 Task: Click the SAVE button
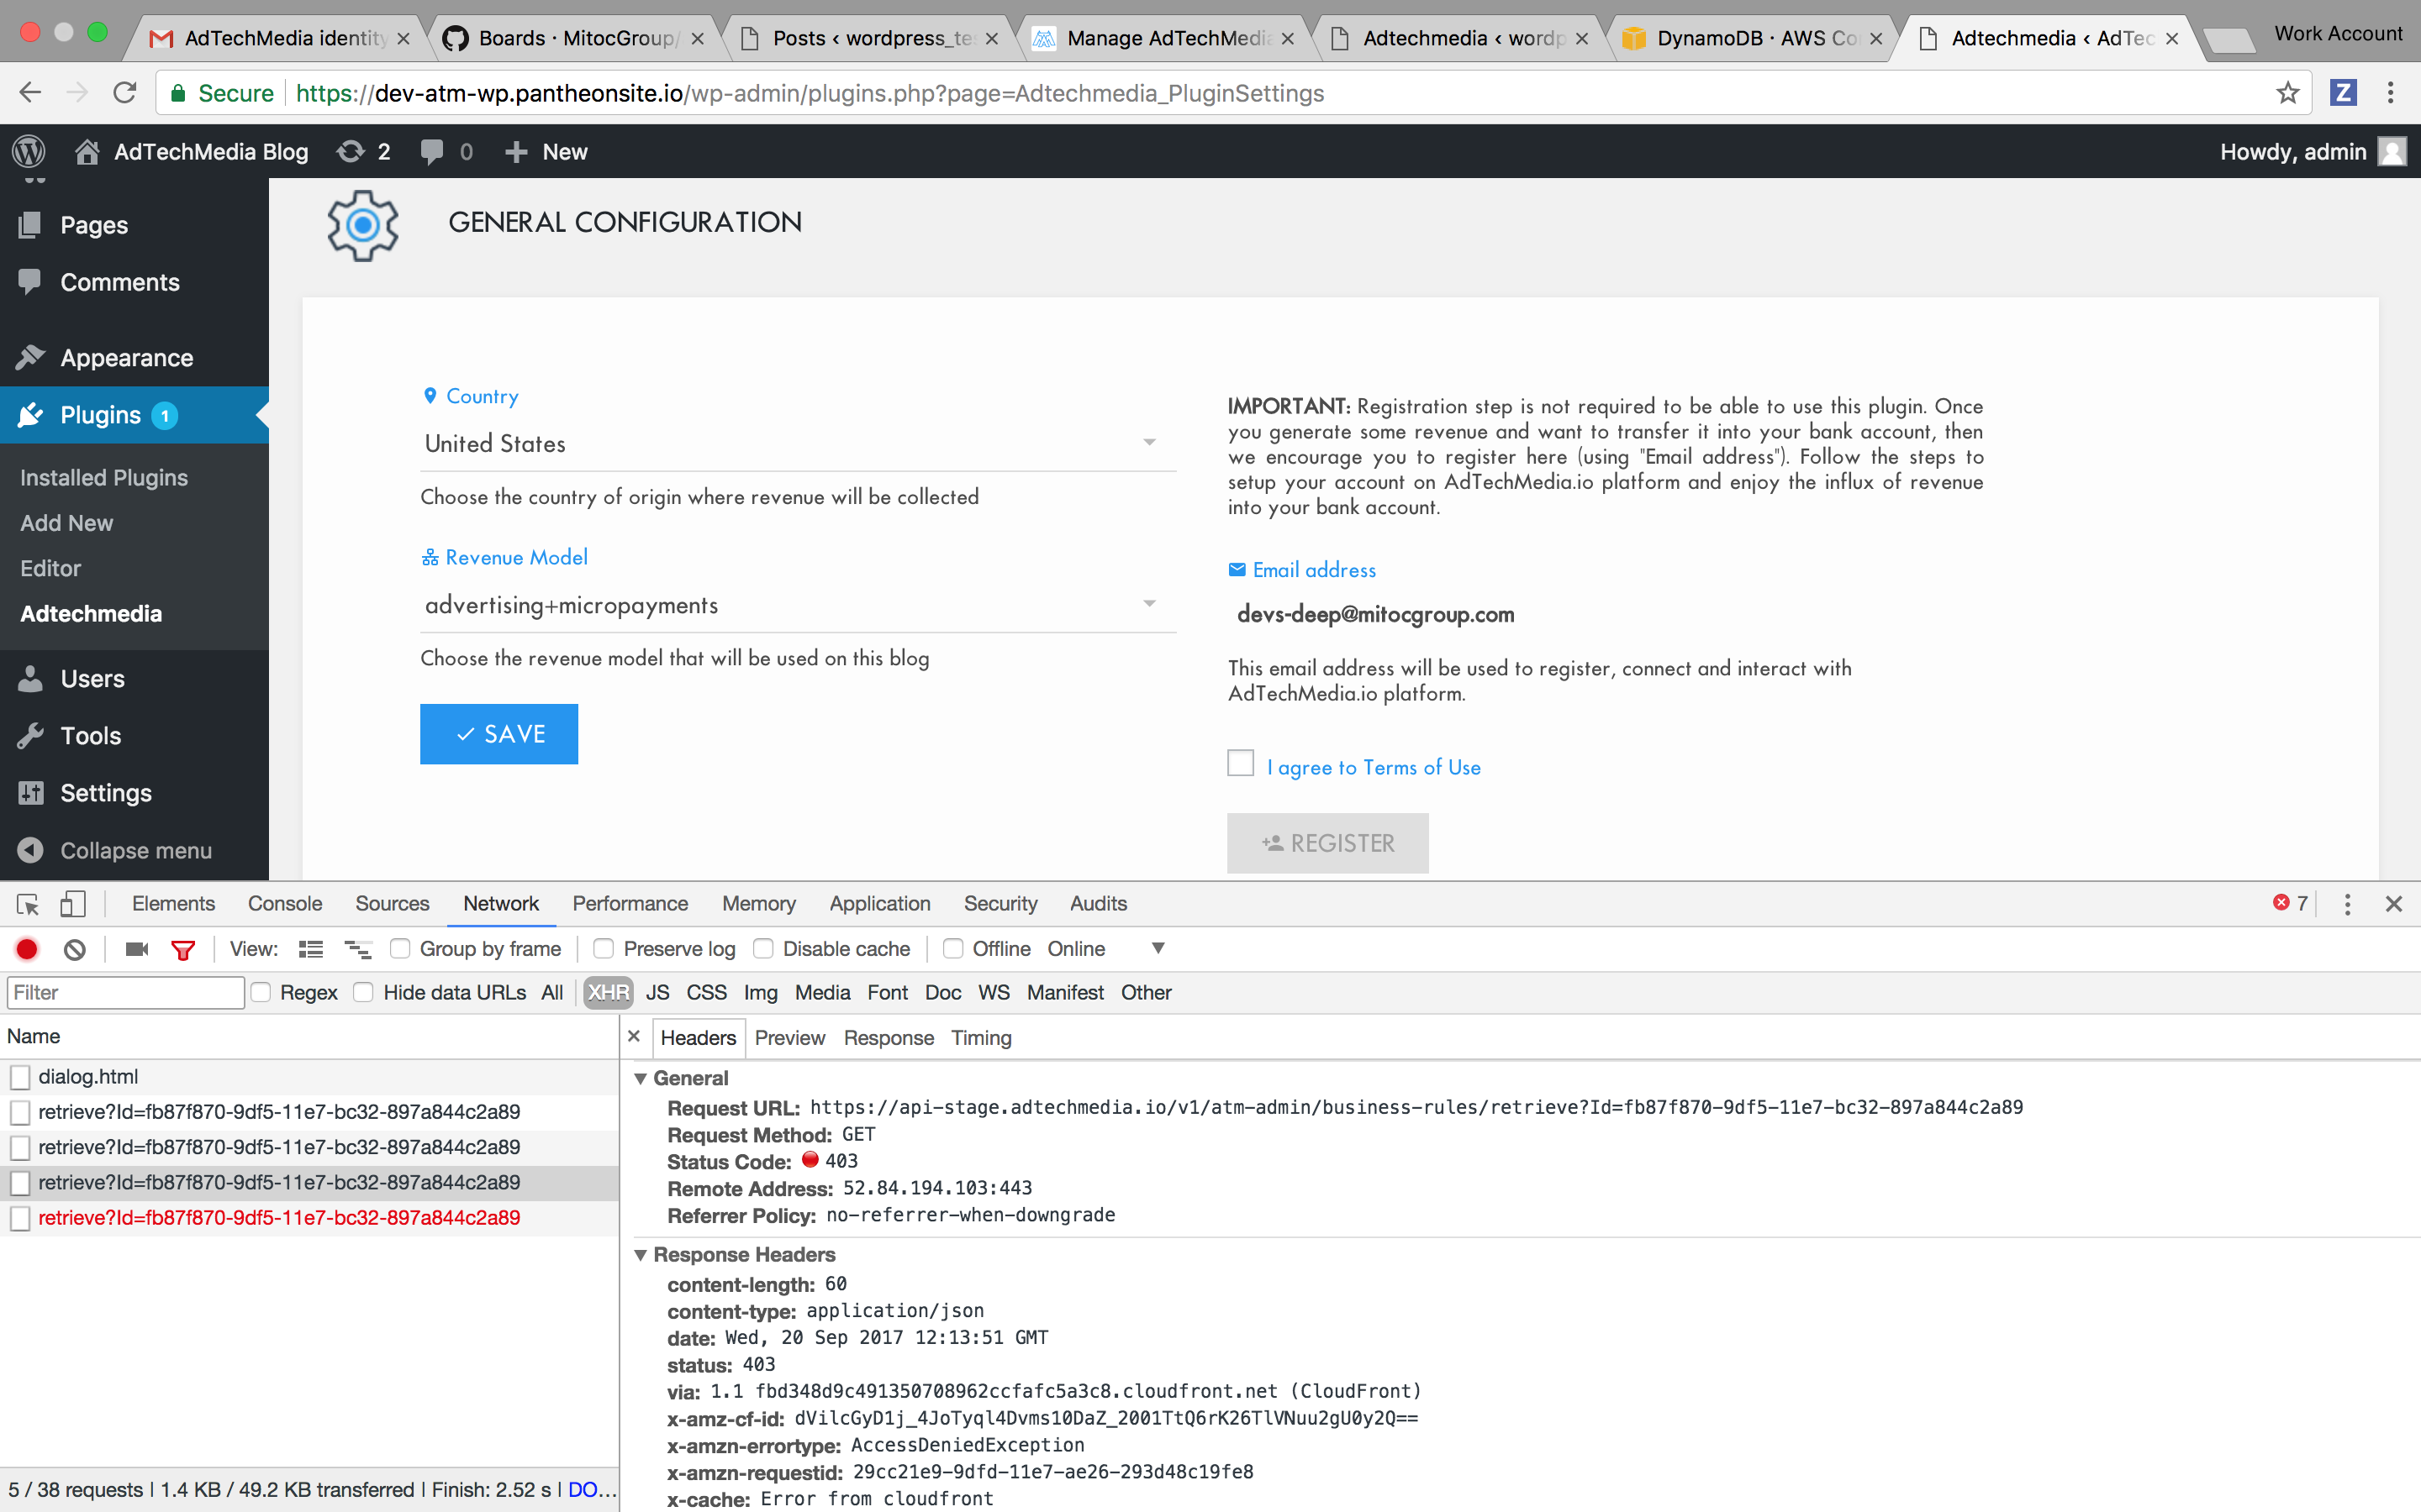499,734
